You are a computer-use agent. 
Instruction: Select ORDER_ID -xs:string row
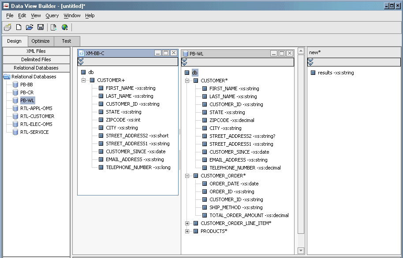[x=232, y=192]
